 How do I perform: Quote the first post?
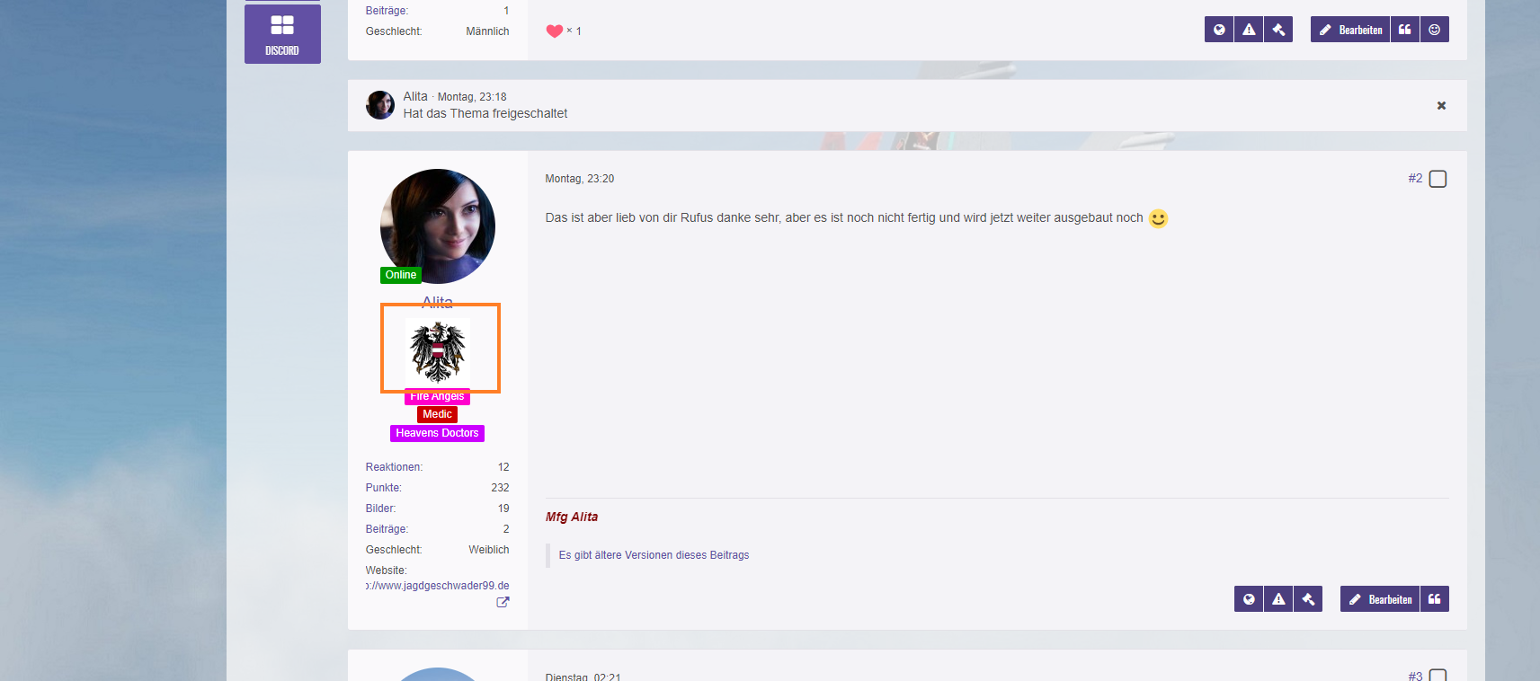1405,30
